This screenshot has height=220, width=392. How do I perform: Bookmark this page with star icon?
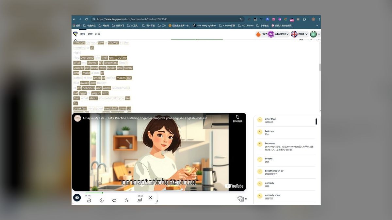tap(241, 19)
